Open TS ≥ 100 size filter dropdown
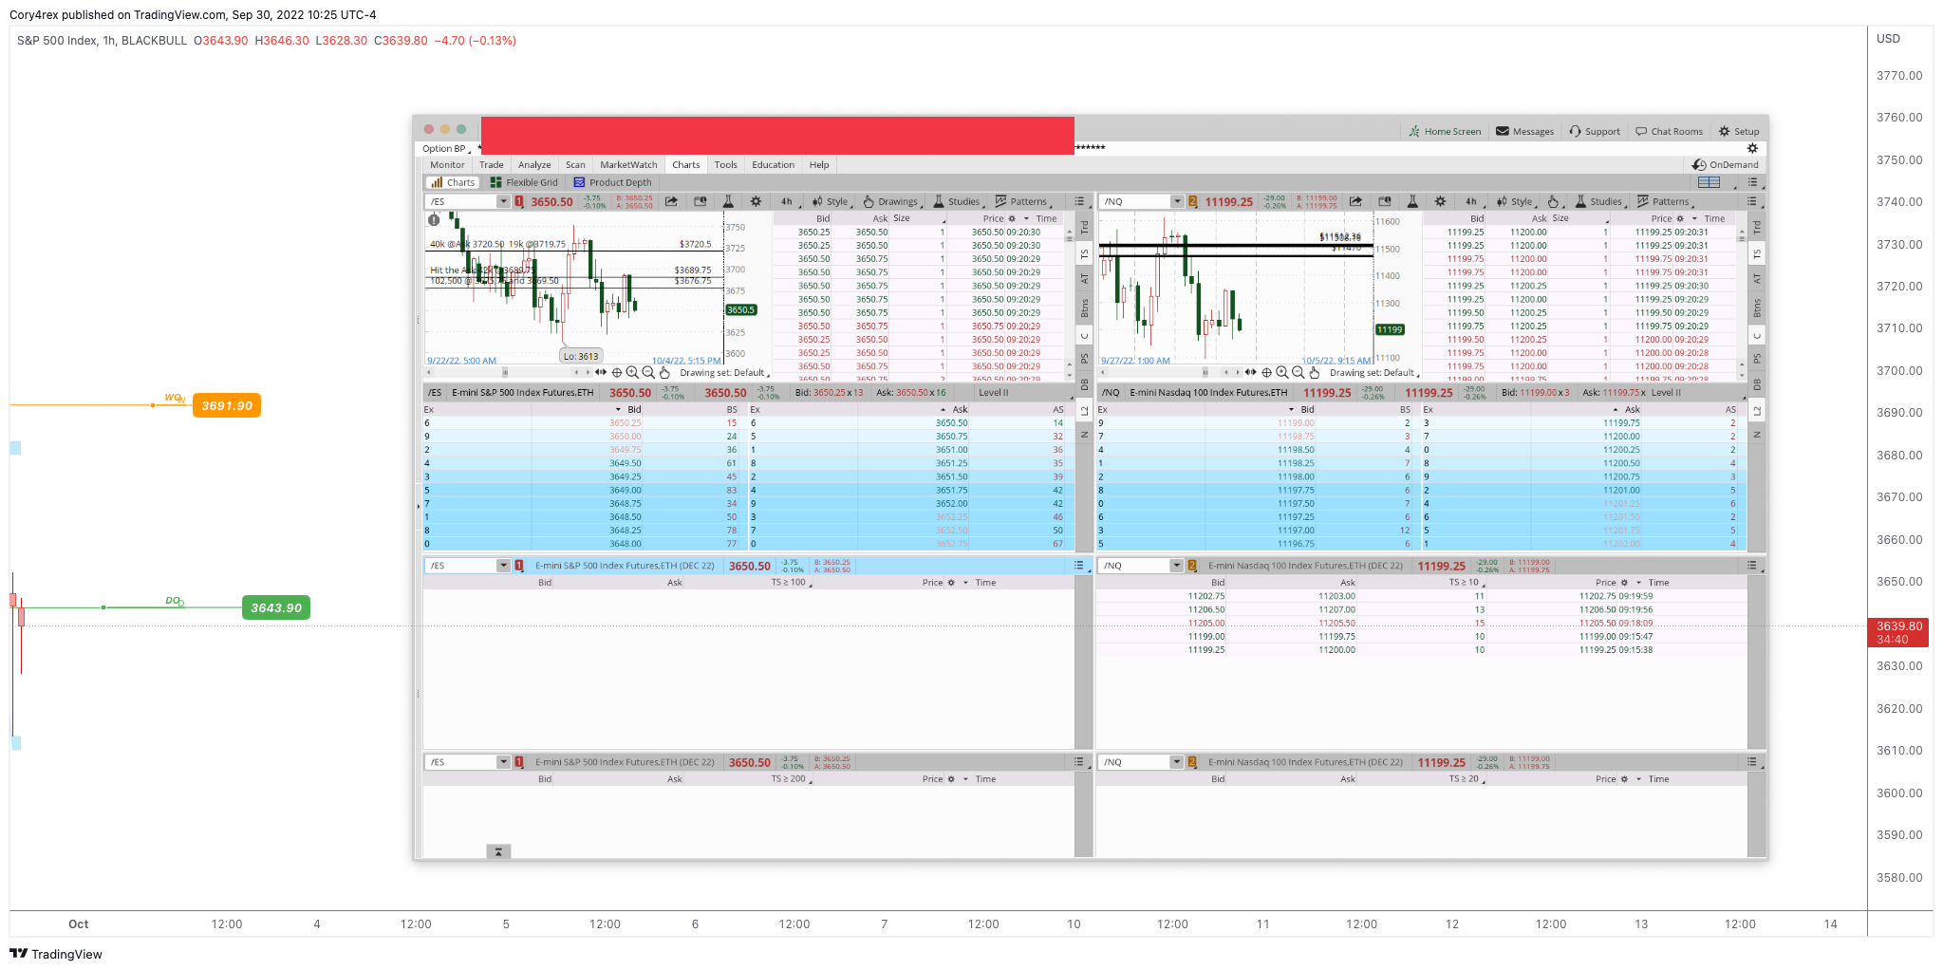 (x=792, y=583)
